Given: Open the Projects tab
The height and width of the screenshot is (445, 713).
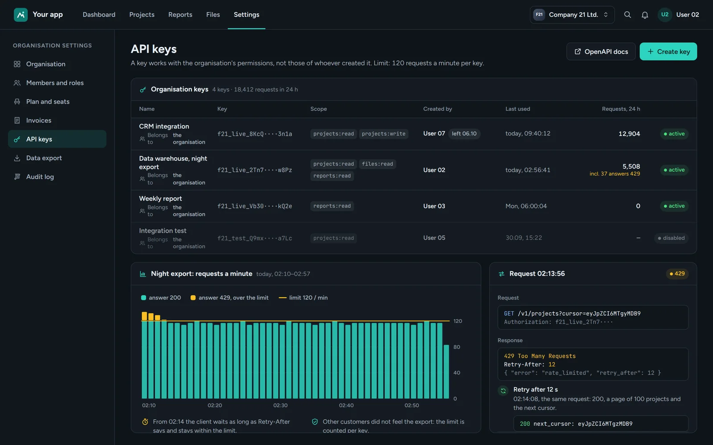Looking at the screenshot, I should pyautogui.click(x=142, y=15).
